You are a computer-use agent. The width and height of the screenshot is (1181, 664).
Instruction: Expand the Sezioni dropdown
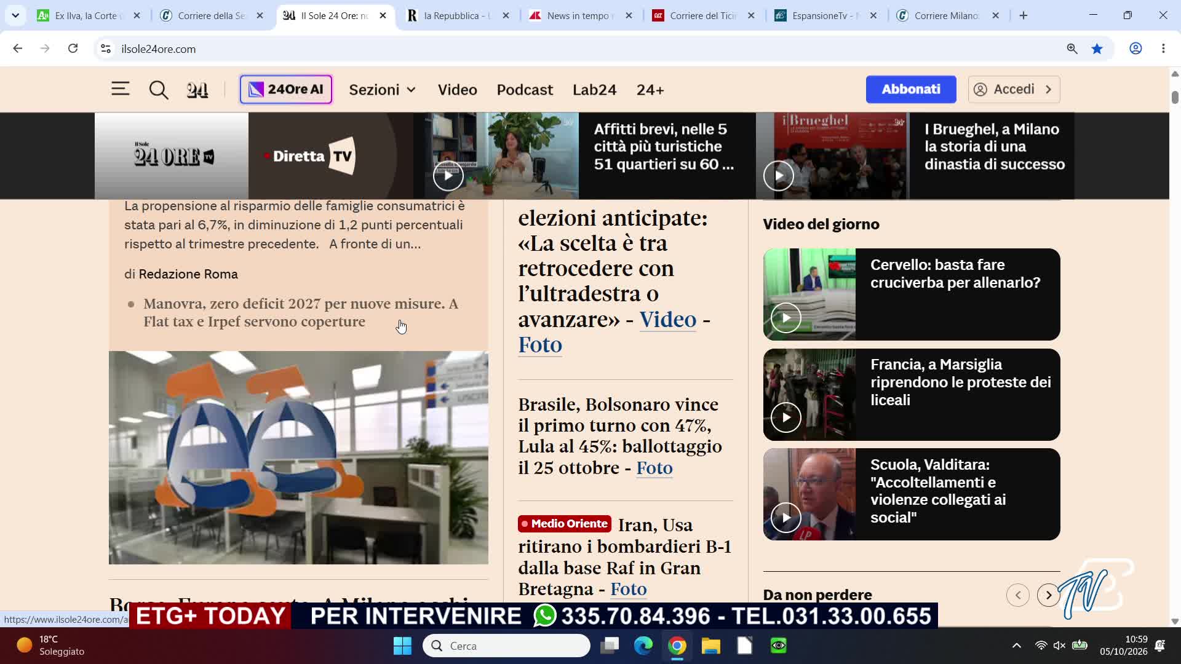click(x=383, y=90)
